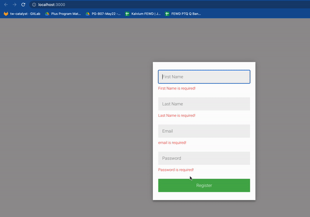310x217 pixels.
Task: Click the Drive icon beside Plus Program
Action: pyautogui.click(x=47, y=14)
